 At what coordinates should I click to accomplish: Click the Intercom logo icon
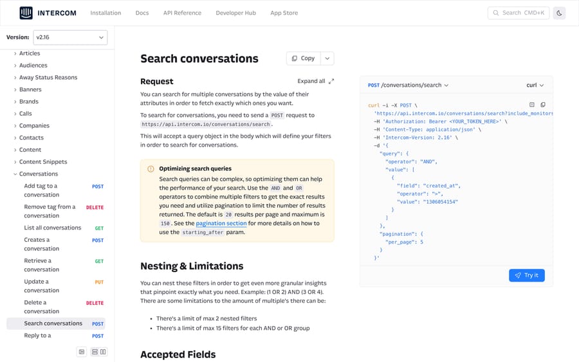point(26,13)
